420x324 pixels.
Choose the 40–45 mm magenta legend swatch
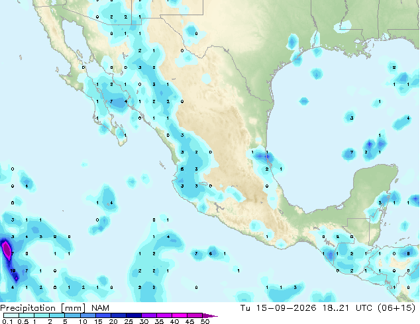point(180,315)
